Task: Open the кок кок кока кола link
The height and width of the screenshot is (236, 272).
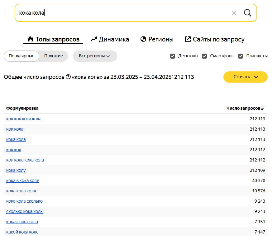Action: click(24, 119)
